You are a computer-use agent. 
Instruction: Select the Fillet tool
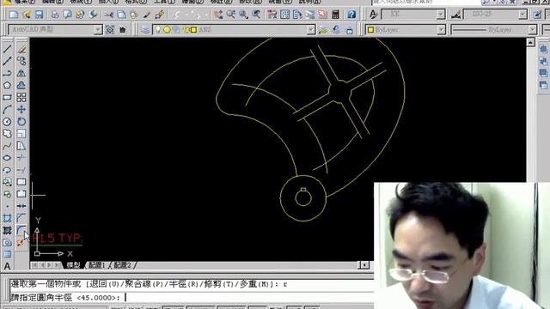point(21,230)
